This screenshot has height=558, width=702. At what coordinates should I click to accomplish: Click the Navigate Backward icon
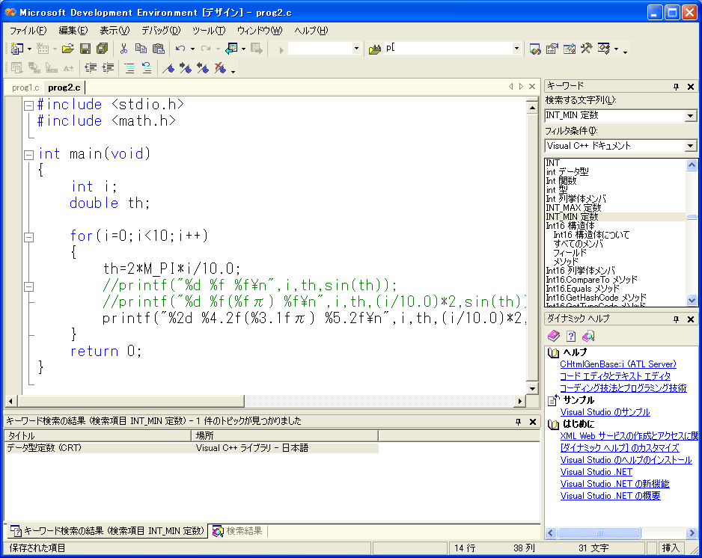click(x=231, y=49)
